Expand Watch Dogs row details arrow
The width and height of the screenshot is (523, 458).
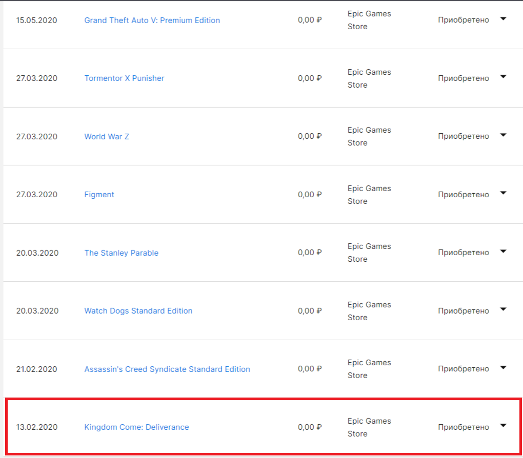[504, 309]
